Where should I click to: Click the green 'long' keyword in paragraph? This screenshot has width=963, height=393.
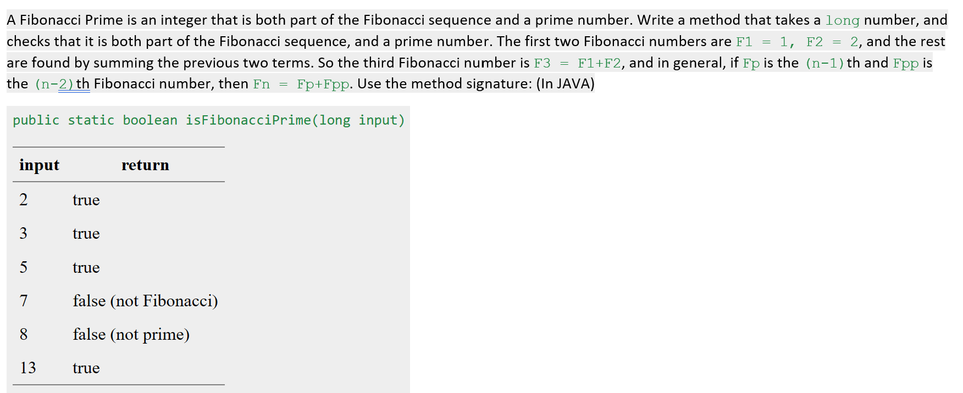(842, 21)
